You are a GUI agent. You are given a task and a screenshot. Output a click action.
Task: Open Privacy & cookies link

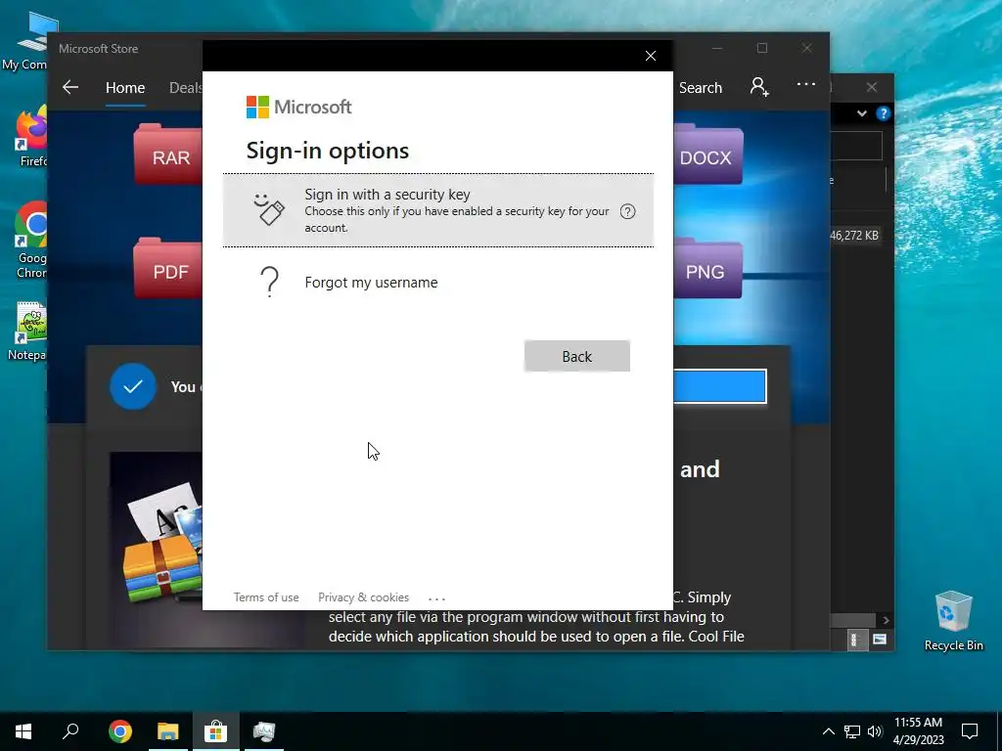363,597
